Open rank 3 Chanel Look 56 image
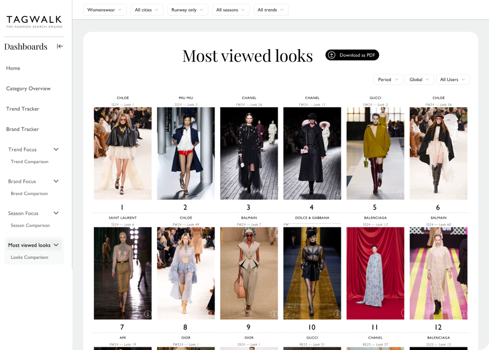Screen dimensions: 489x350 pos(249,153)
